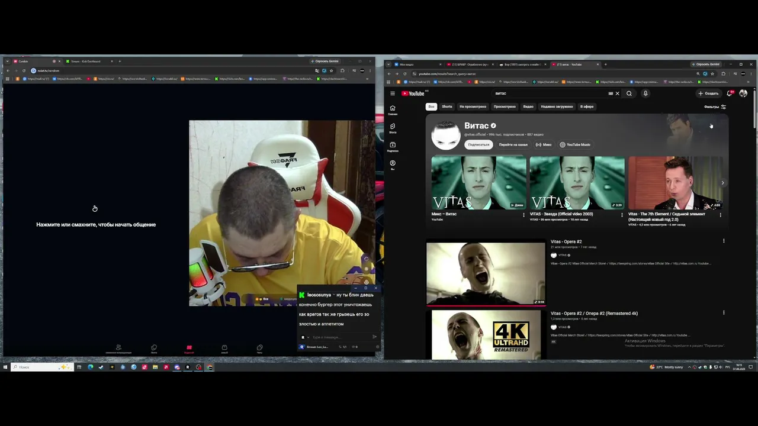Viewport: 758px width, 426px height.
Task: Reload the rulet.tv page
Action: [x=24, y=70]
